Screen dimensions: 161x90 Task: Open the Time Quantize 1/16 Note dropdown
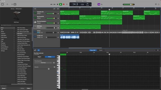click(x=43, y=63)
